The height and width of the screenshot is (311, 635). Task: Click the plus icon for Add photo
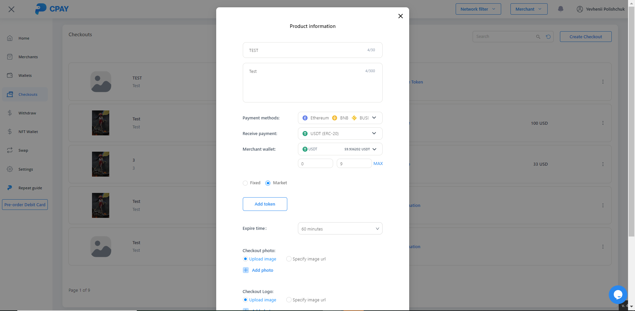point(246,270)
